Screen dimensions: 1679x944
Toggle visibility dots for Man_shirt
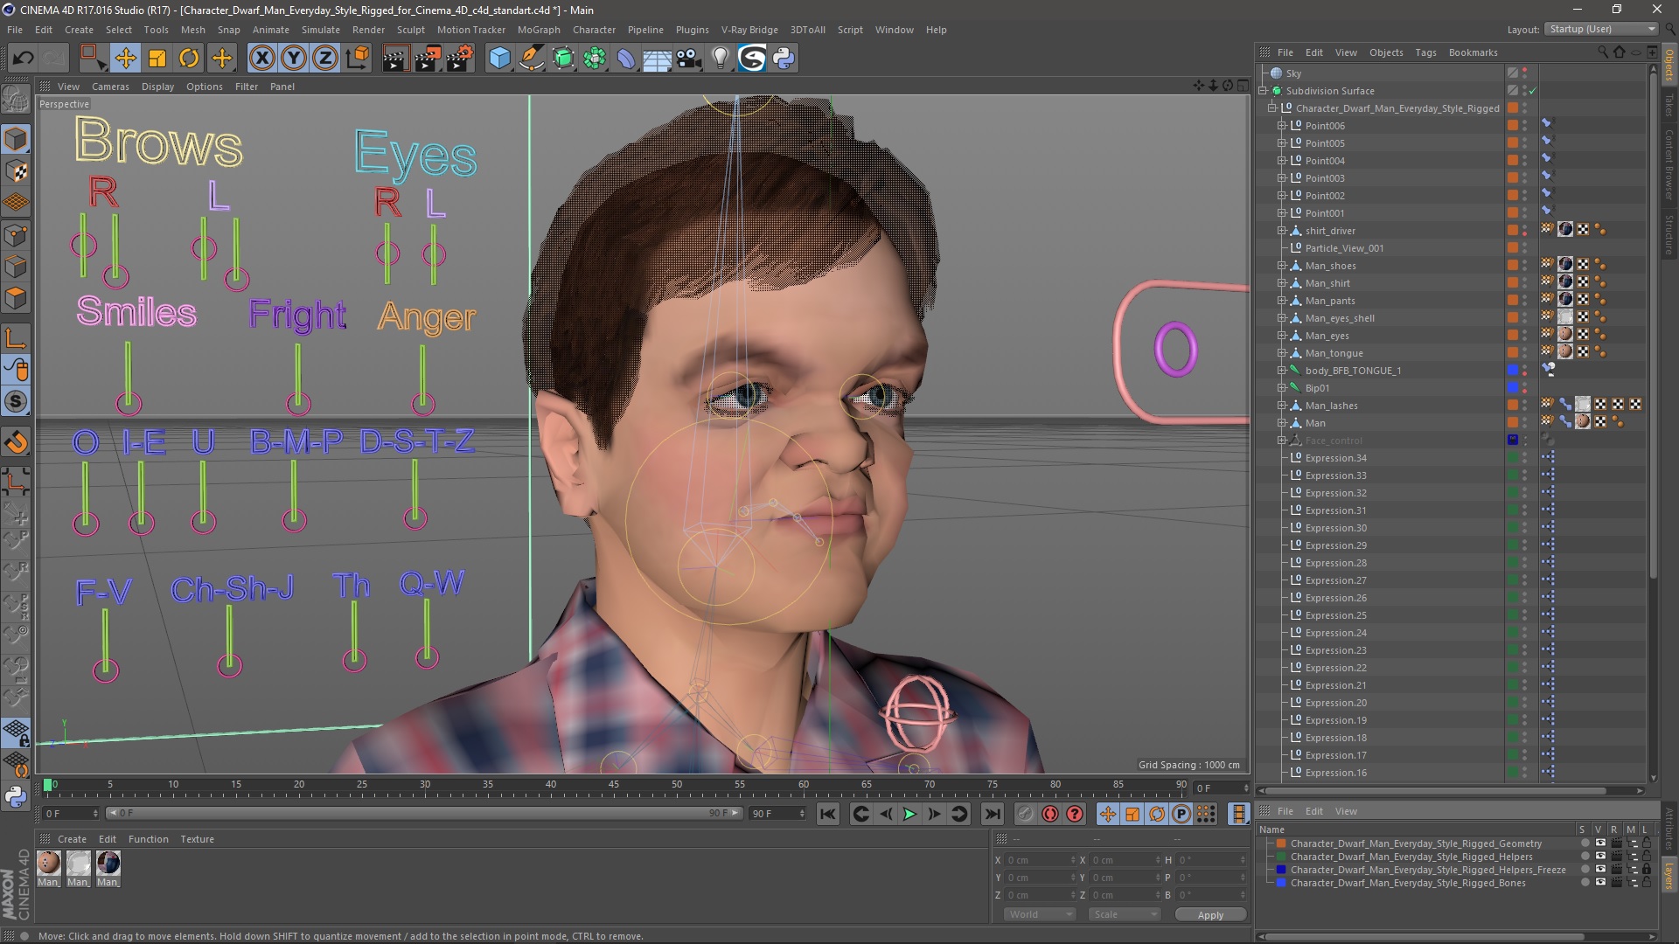coord(1525,283)
